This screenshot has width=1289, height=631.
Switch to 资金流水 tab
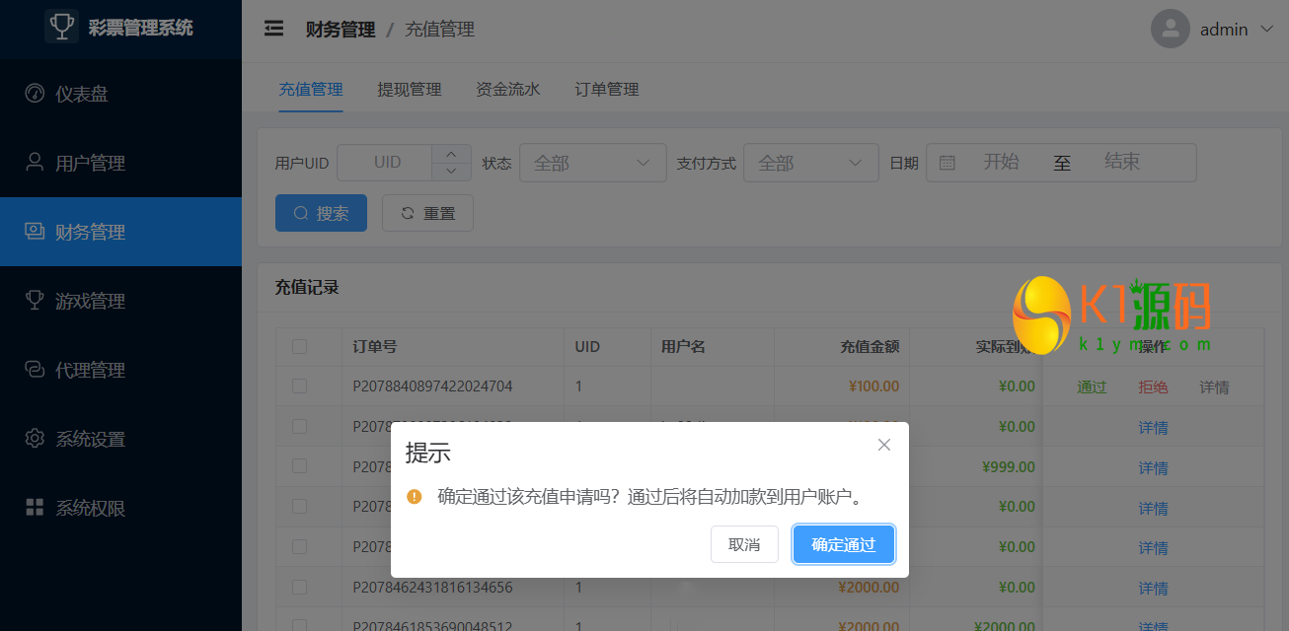(508, 89)
